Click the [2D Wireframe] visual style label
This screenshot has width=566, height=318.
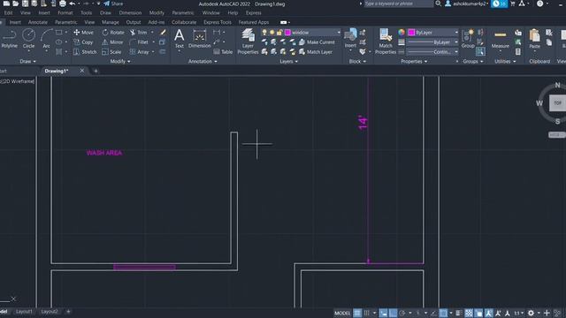click(18, 81)
